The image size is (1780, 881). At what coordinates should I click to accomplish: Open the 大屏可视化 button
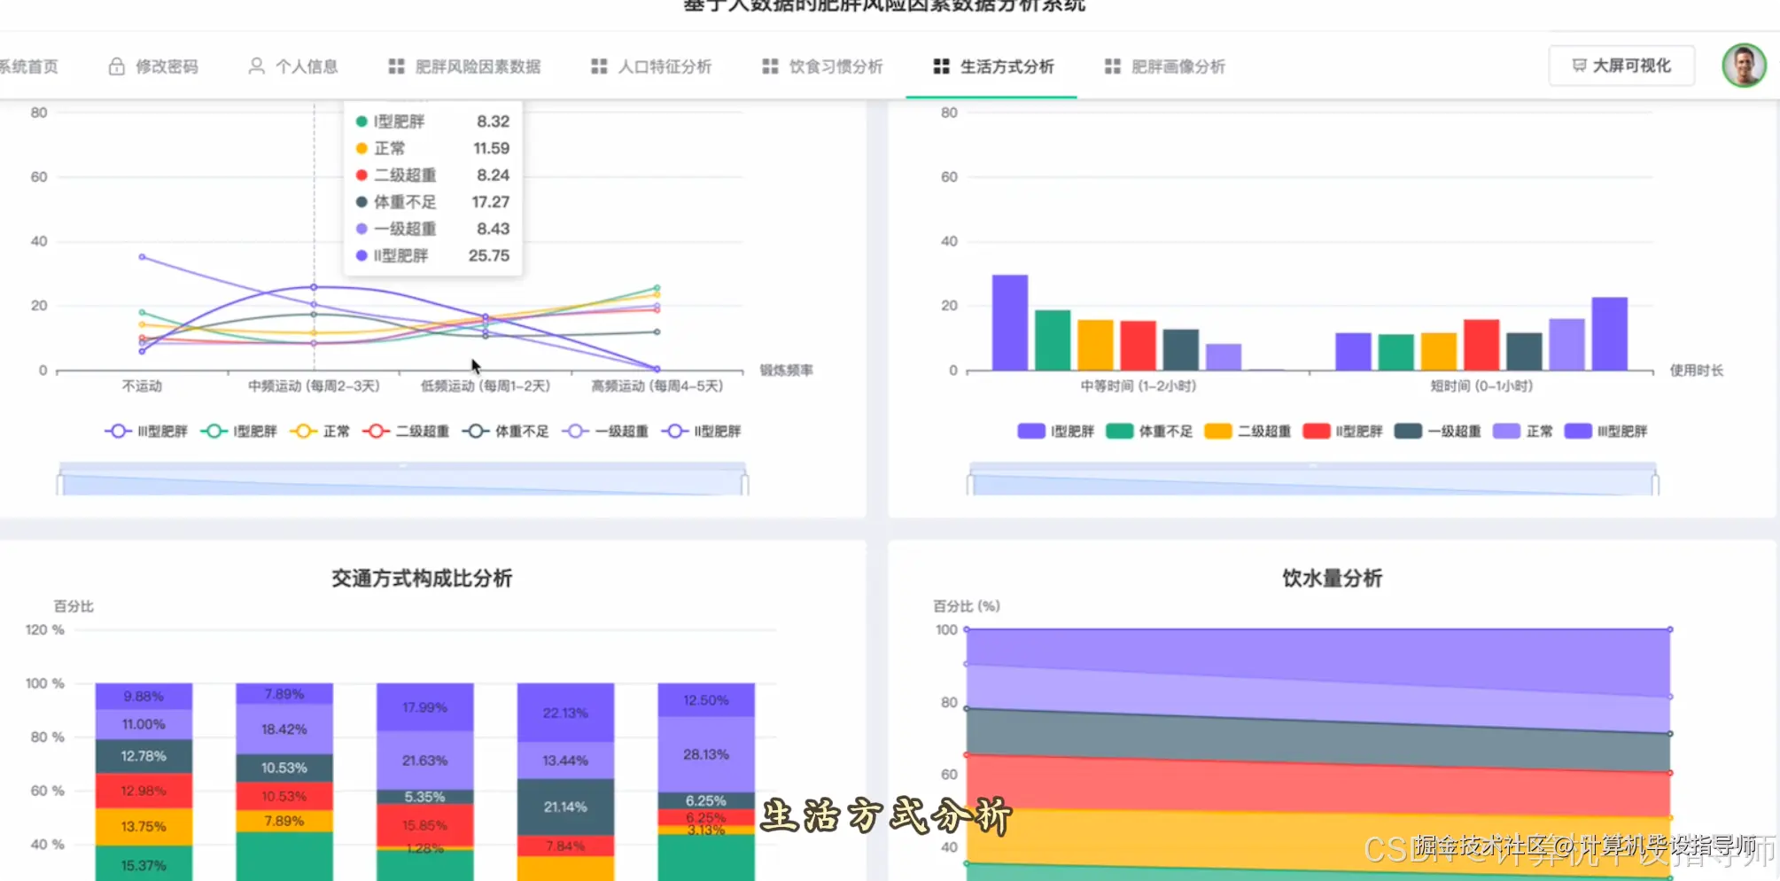coord(1621,66)
